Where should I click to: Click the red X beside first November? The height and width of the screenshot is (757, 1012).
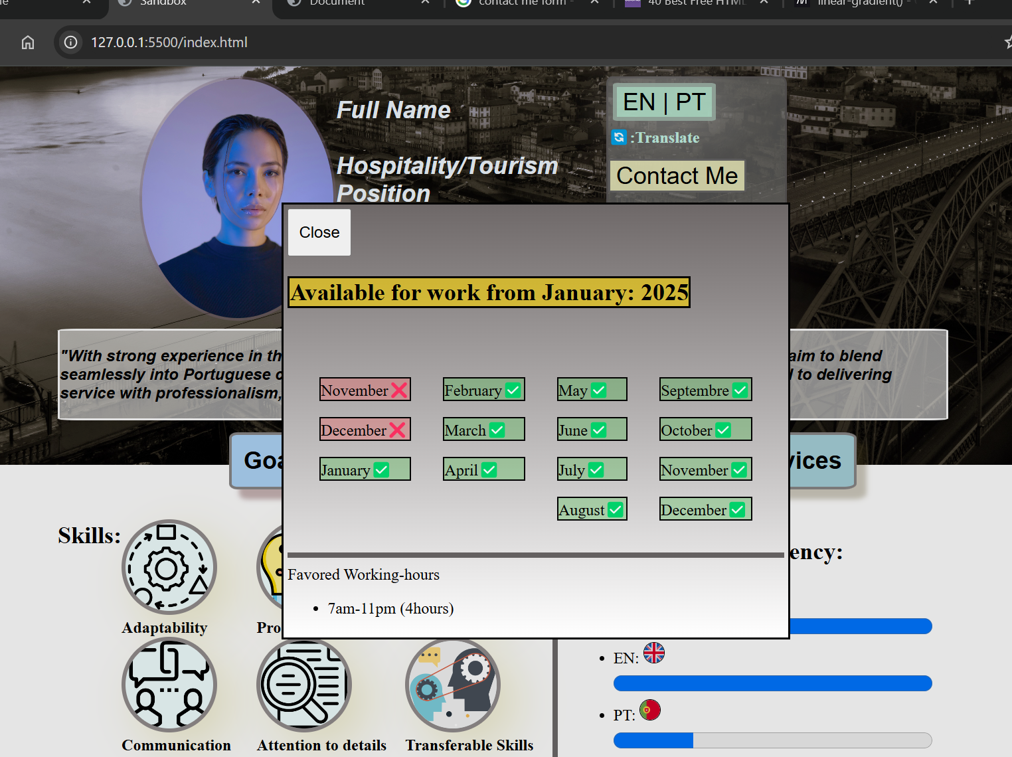399,390
